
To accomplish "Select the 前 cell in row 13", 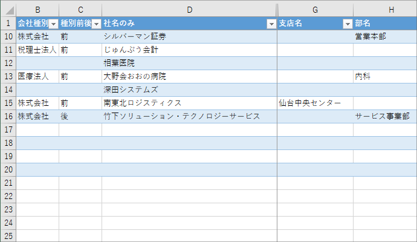I will [x=80, y=77].
